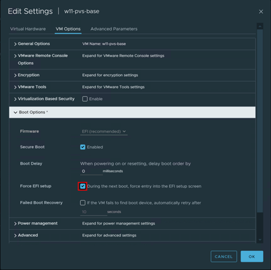Click 'Expand for power management settings' text
This screenshot has height=270, width=271.
click(x=119, y=223)
